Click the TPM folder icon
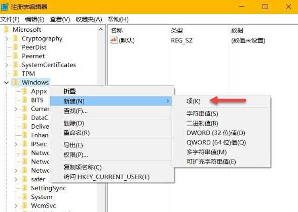Screen dimensions: 298x212 (x=16, y=74)
